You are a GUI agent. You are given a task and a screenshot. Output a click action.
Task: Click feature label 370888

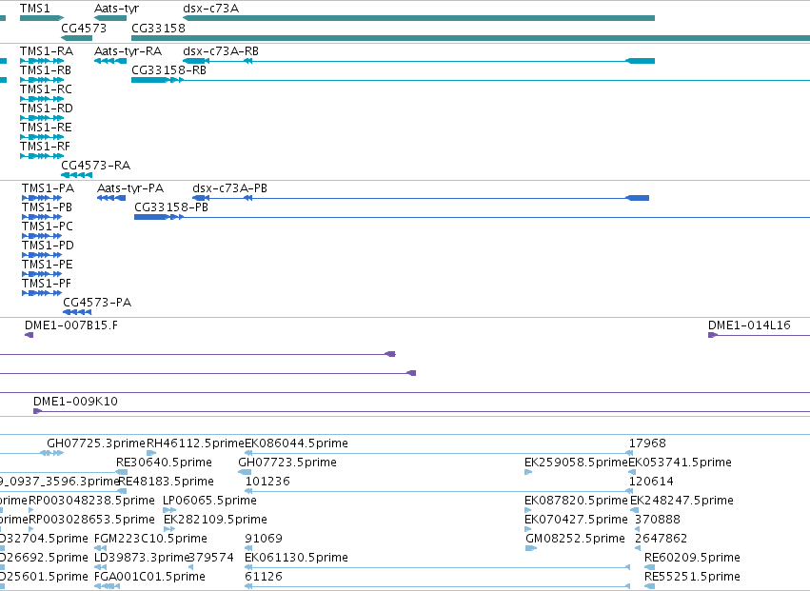coord(658,520)
